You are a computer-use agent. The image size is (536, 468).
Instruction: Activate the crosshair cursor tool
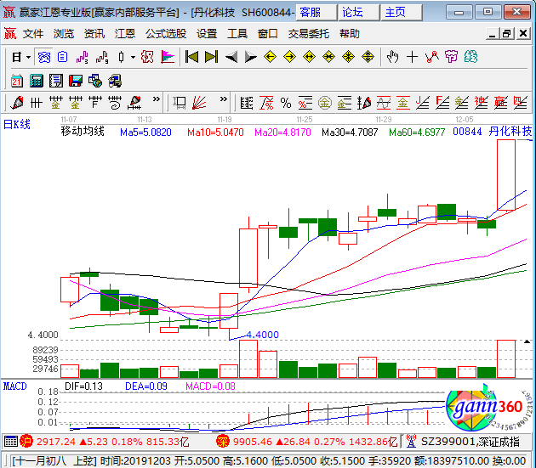412,57
